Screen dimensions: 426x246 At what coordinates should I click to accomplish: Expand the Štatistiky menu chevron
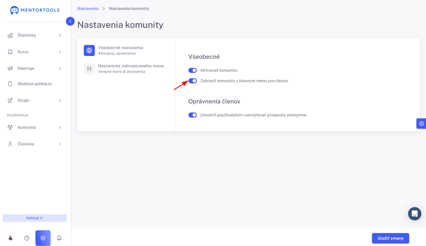click(60, 35)
